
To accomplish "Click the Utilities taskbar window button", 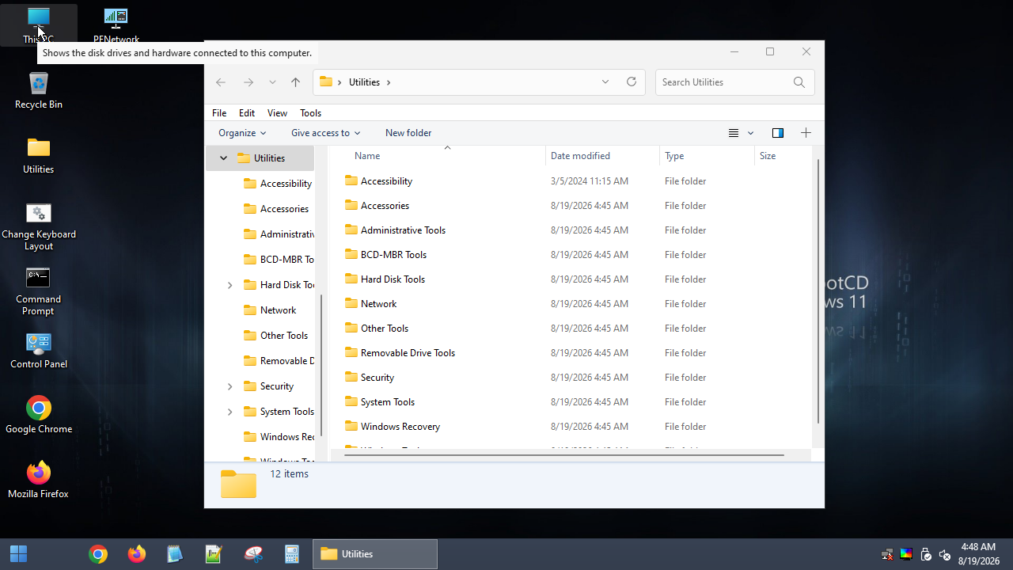I will (375, 554).
